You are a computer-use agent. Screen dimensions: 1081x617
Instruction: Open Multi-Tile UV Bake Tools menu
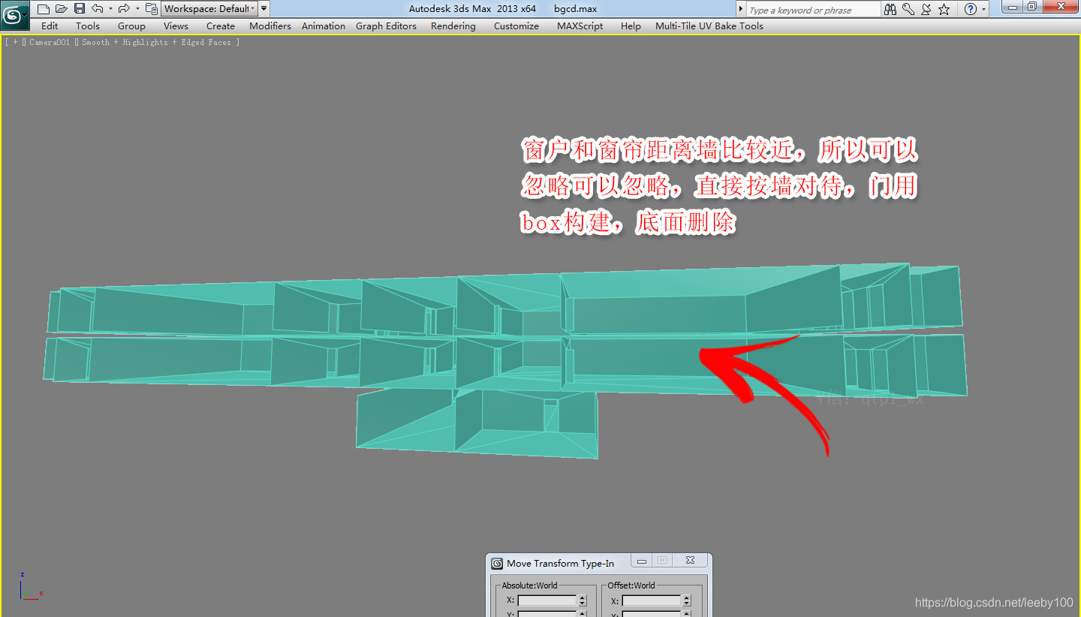point(709,26)
